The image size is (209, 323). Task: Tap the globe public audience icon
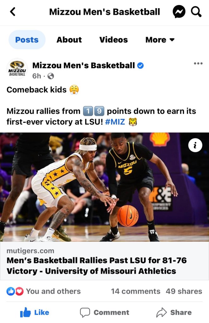click(x=51, y=76)
